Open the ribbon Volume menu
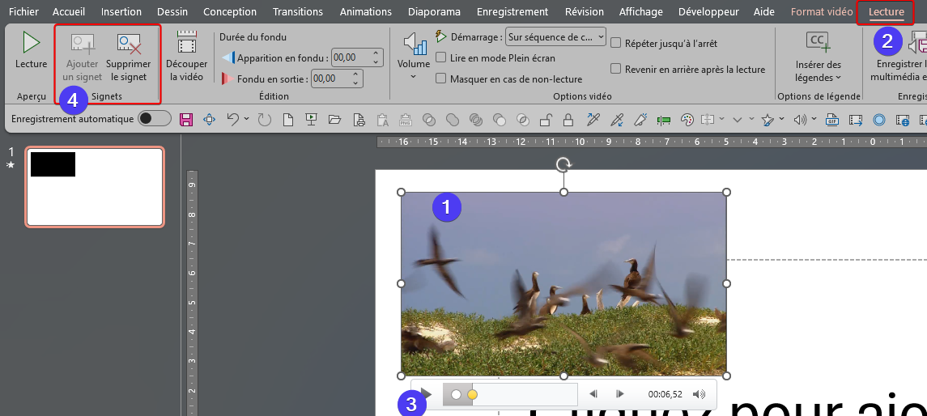This screenshot has width=927, height=416. (413, 57)
